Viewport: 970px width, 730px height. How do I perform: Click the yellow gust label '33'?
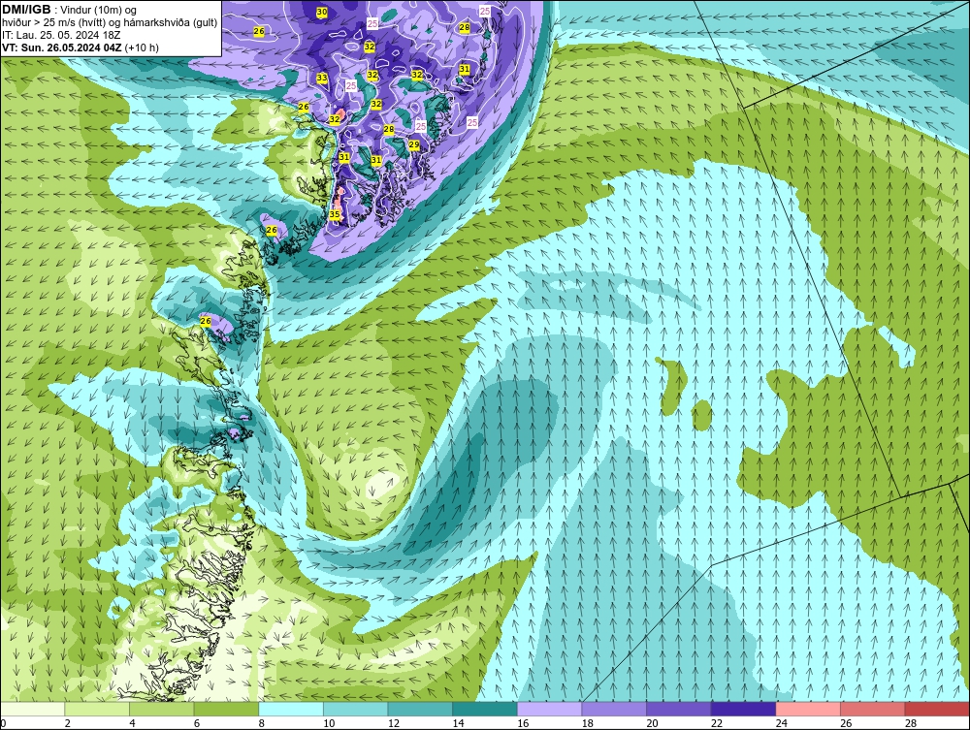(322, 78)
